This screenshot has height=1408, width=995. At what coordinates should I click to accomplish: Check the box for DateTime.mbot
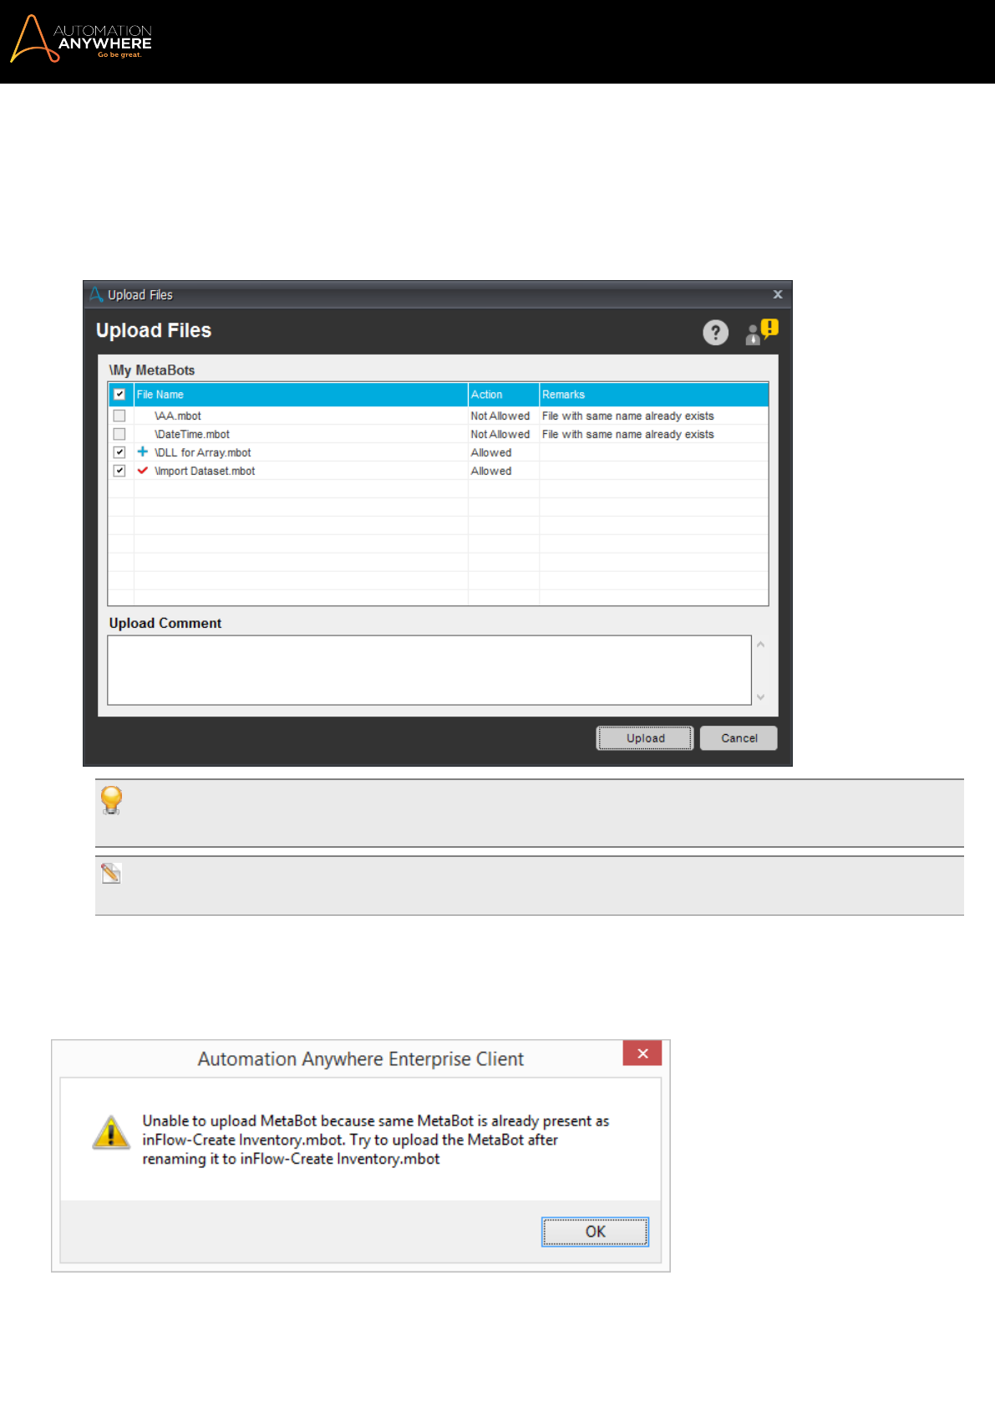click(119, 434)
